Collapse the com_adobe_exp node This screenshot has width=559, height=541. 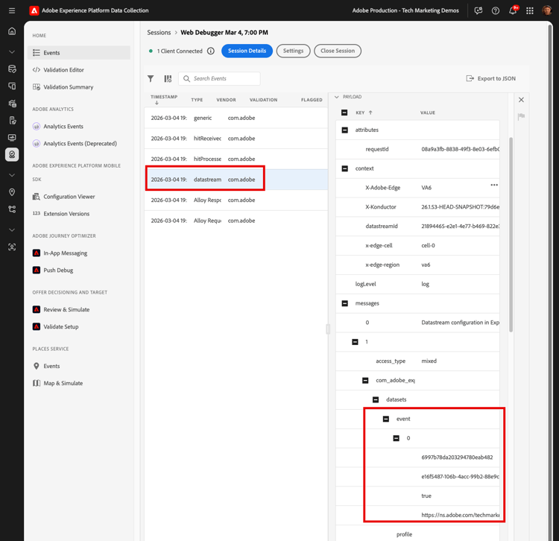click(x=365, y=380)
